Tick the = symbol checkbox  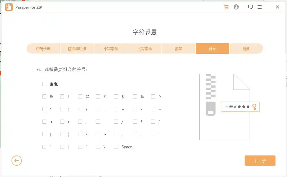(x=153, y=109)
